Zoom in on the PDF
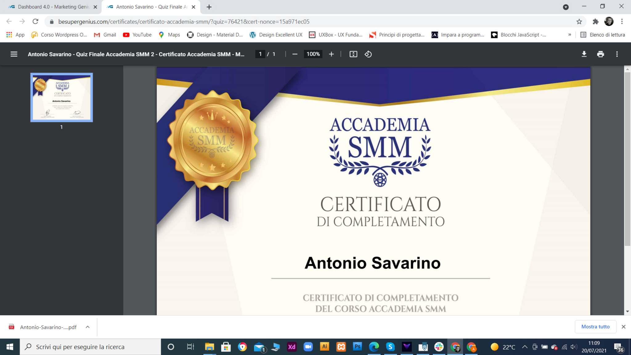The width and height of the screenshot is (631, 355). (x=331, y=54)
